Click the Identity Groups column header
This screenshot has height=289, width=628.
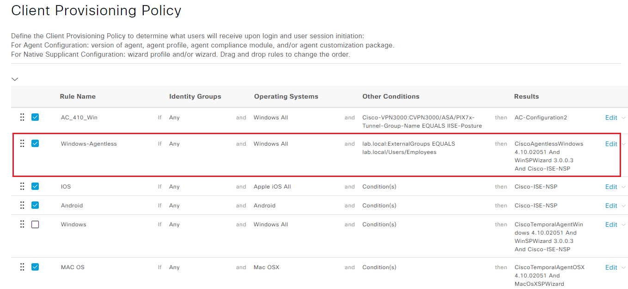195,96
